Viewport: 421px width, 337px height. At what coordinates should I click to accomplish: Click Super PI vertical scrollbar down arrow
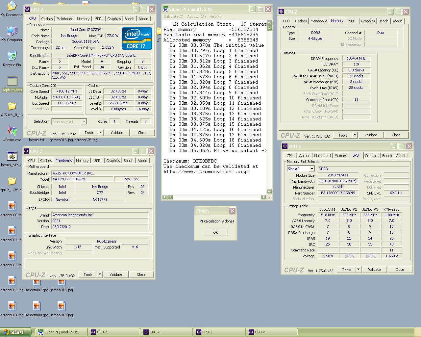[269, 191]
